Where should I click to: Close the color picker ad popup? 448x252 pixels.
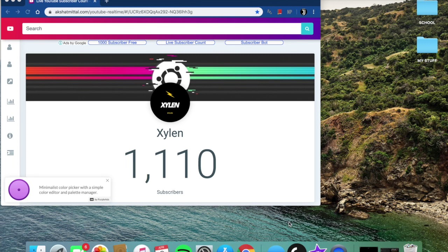107,181
